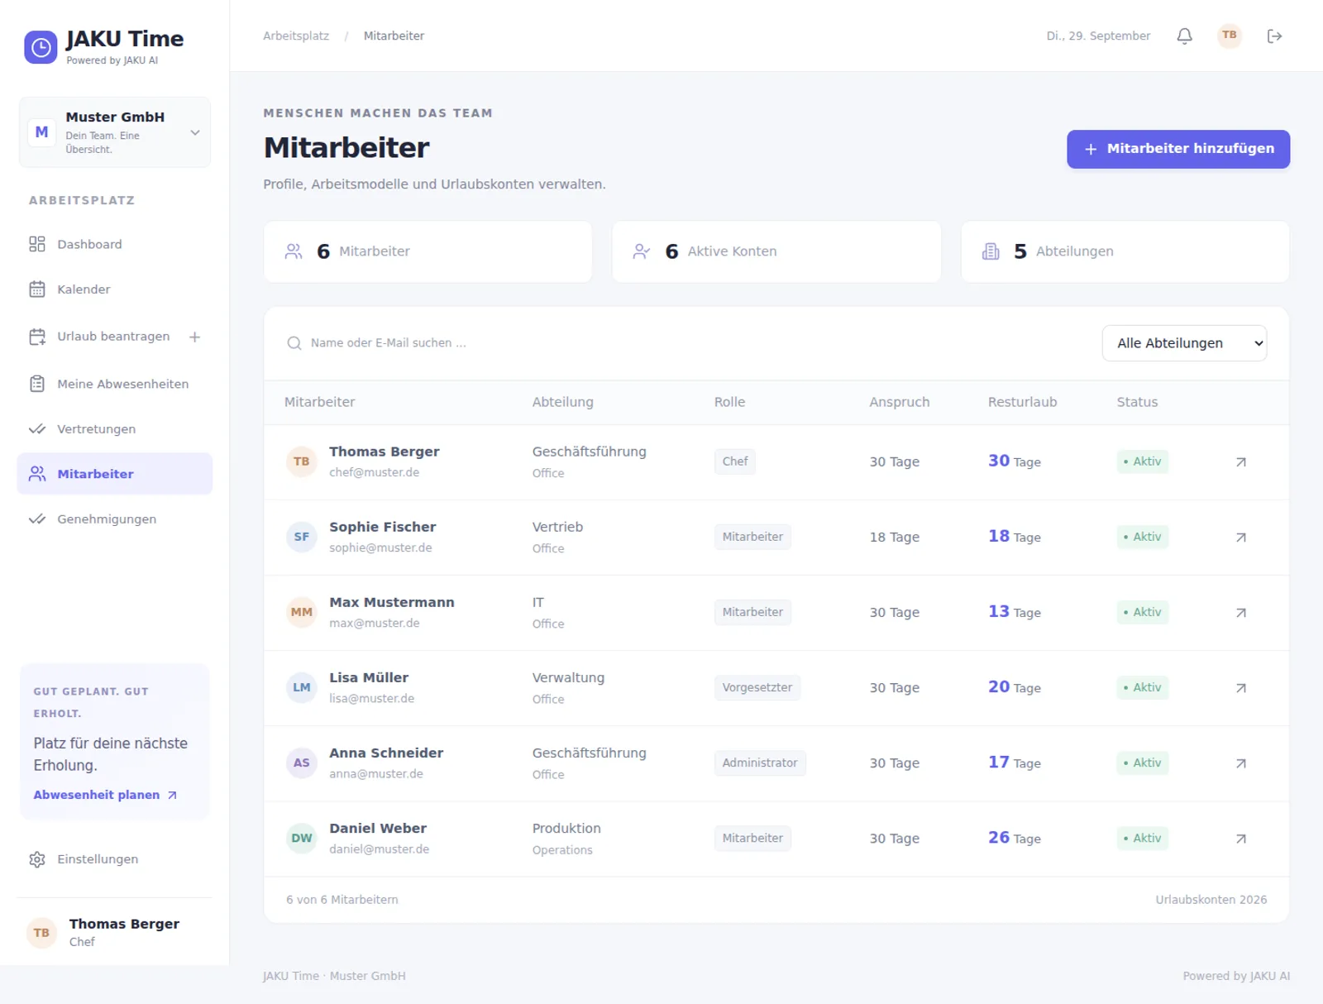Go to Kalender in the sidebar
1323x1004 pixels.
tap(115, 289)
